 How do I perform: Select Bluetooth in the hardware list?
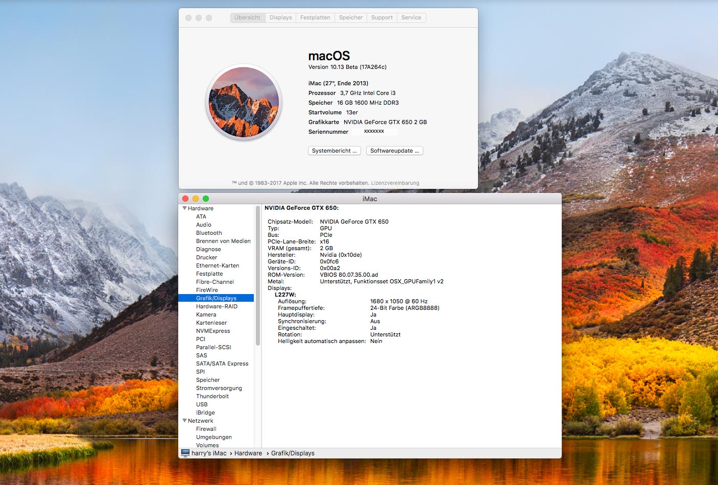click(209, 233)
